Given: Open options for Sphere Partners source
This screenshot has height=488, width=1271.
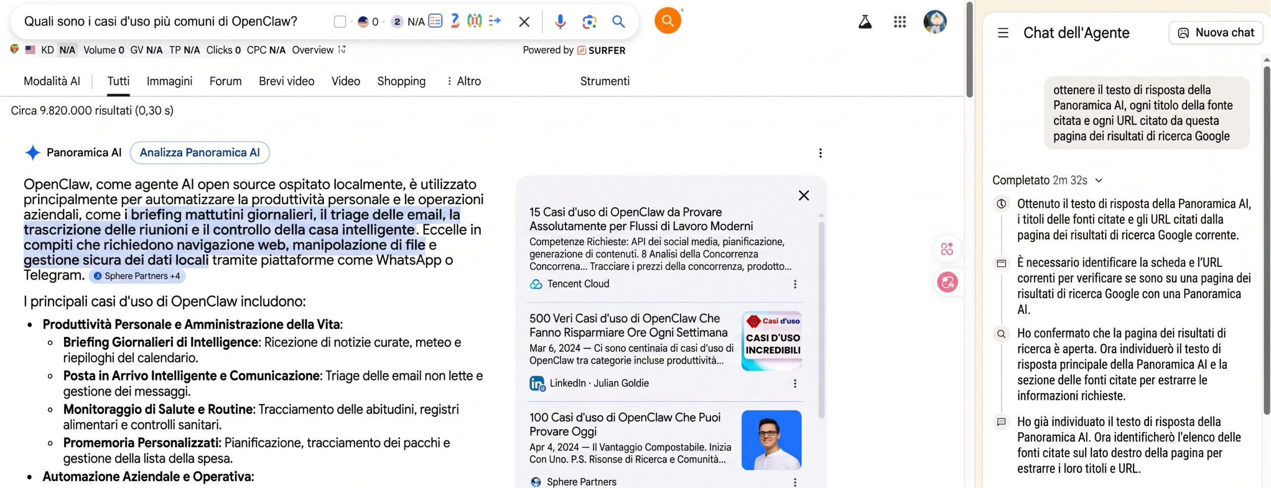Looking at the screenshot, I should point(795,482).
